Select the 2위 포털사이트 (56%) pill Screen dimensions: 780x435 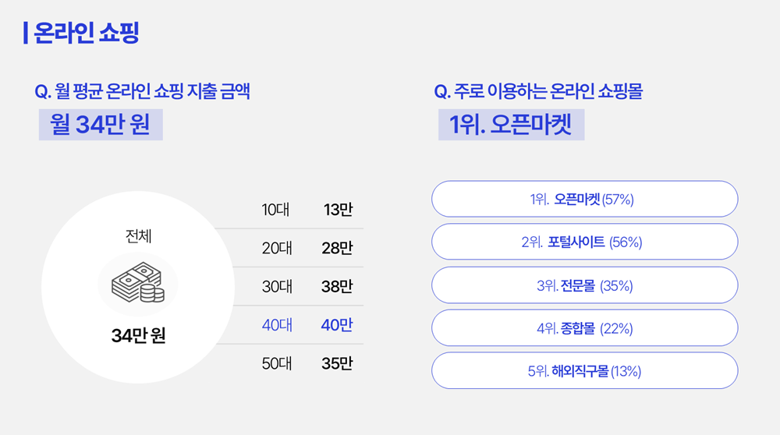click(x=584, y=242)
